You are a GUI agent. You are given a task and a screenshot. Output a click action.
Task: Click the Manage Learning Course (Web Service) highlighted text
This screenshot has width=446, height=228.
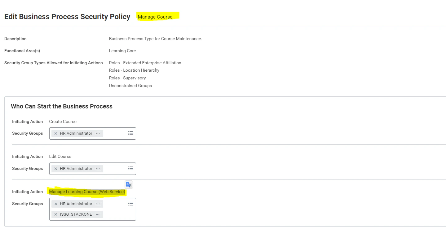click(87, 192)
